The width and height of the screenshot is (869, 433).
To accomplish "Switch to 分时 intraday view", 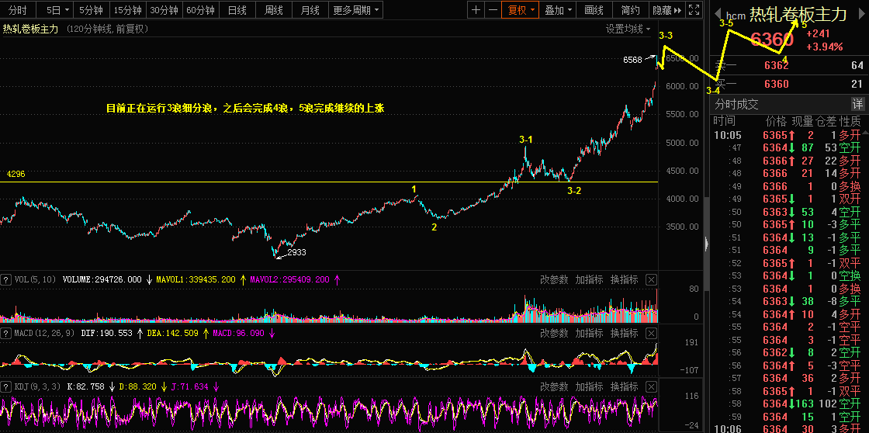I will [19, 9].
